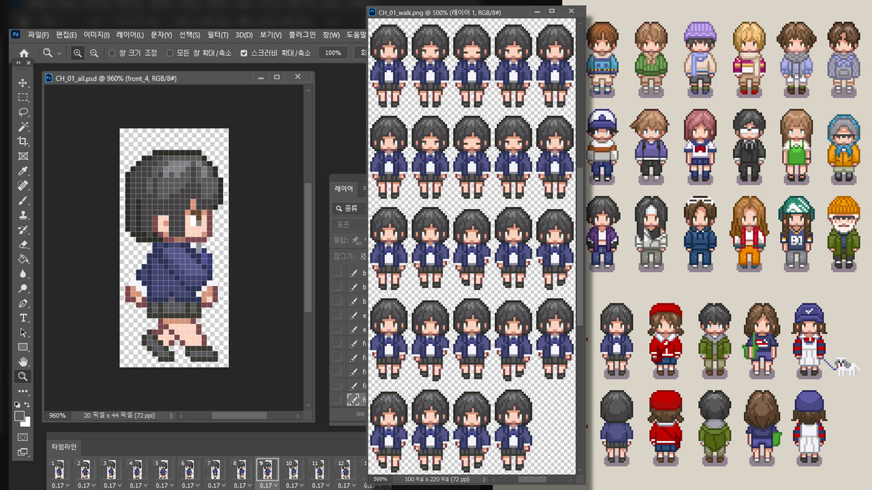Disable the 스크러비 확대/축소 checkbox
Viewport: 872px width, 490px height.
[x=244, y=52]
